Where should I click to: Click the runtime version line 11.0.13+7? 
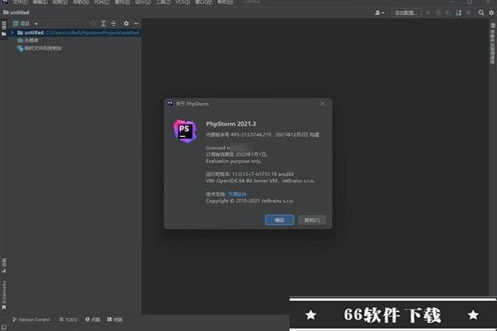point(250,174)
